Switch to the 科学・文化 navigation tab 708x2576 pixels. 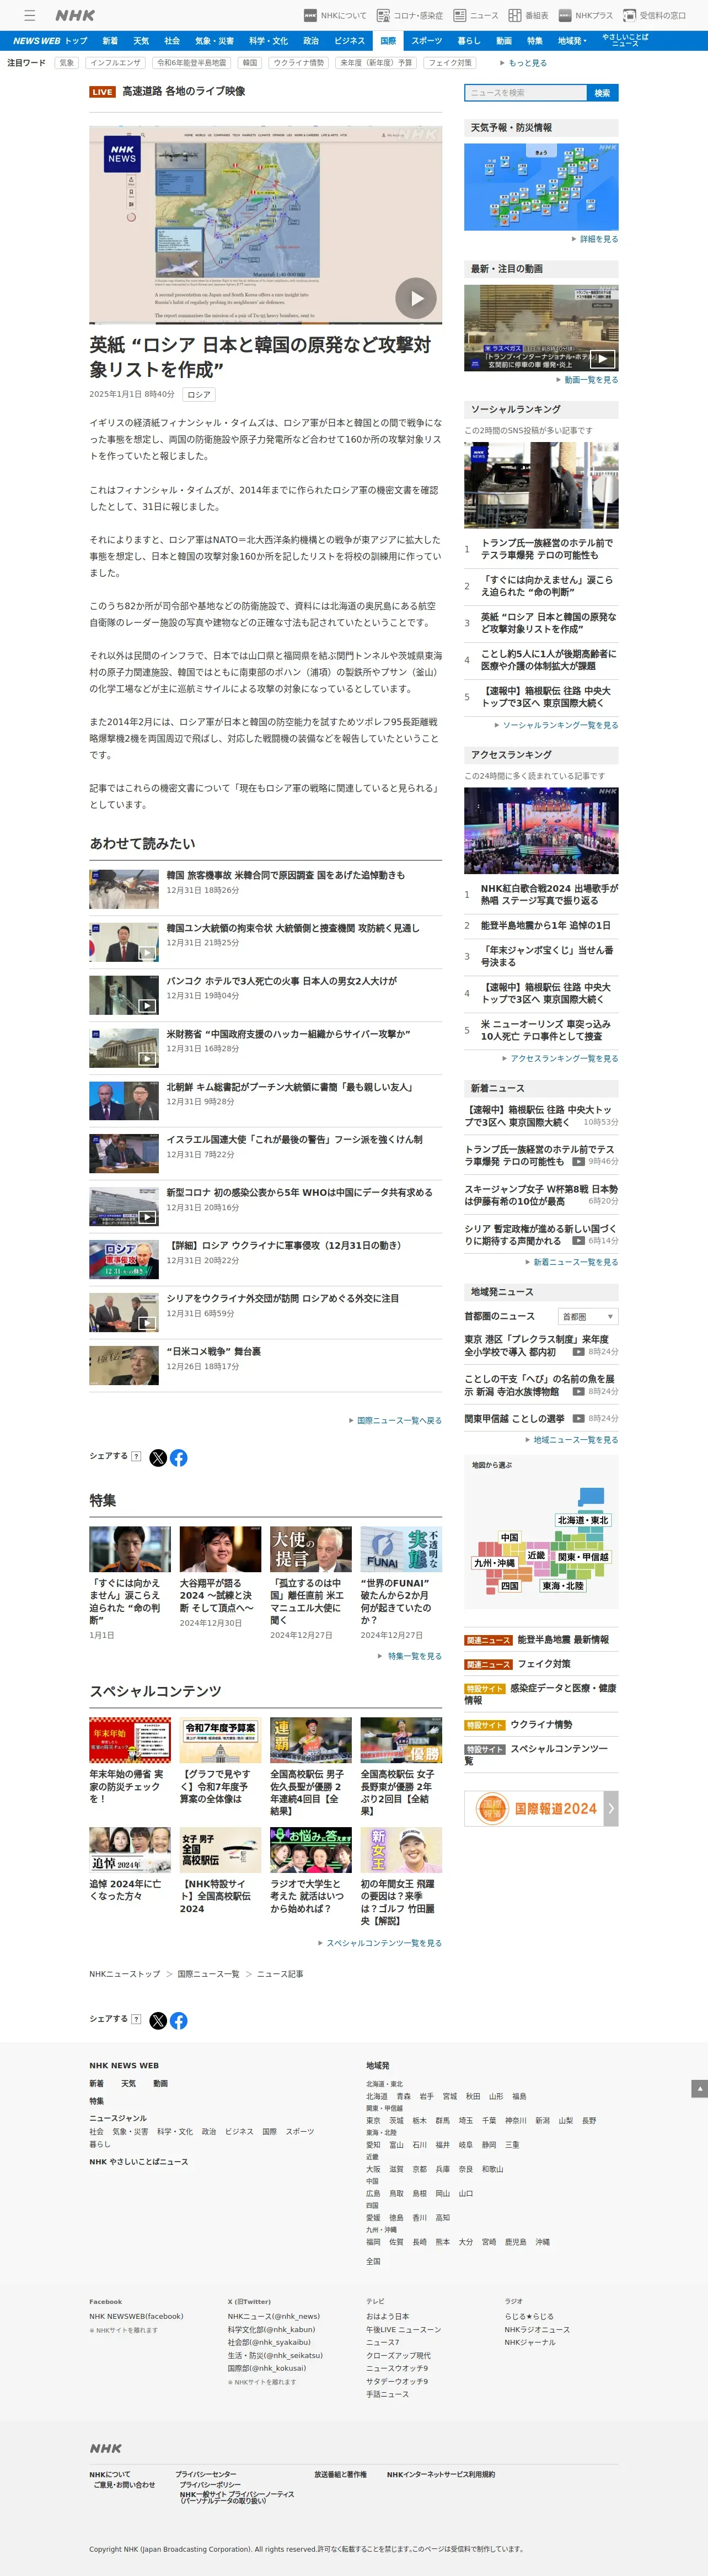[x=269, y=41]
